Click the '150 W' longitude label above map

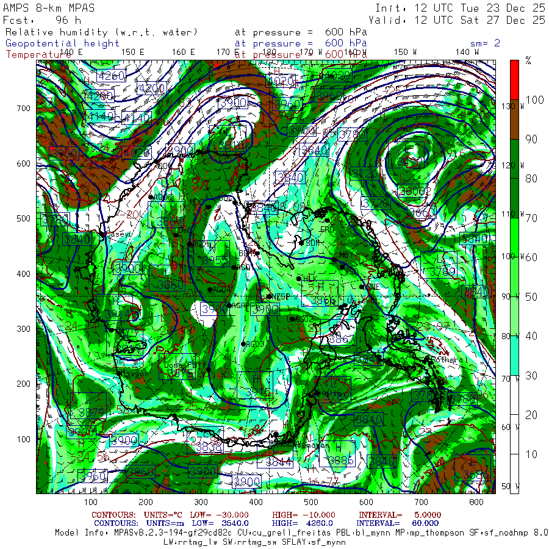point(406,52)
